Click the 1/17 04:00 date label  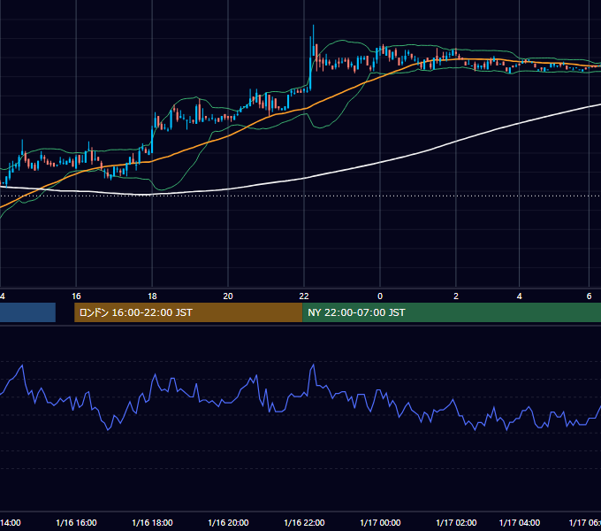point(520,522)
